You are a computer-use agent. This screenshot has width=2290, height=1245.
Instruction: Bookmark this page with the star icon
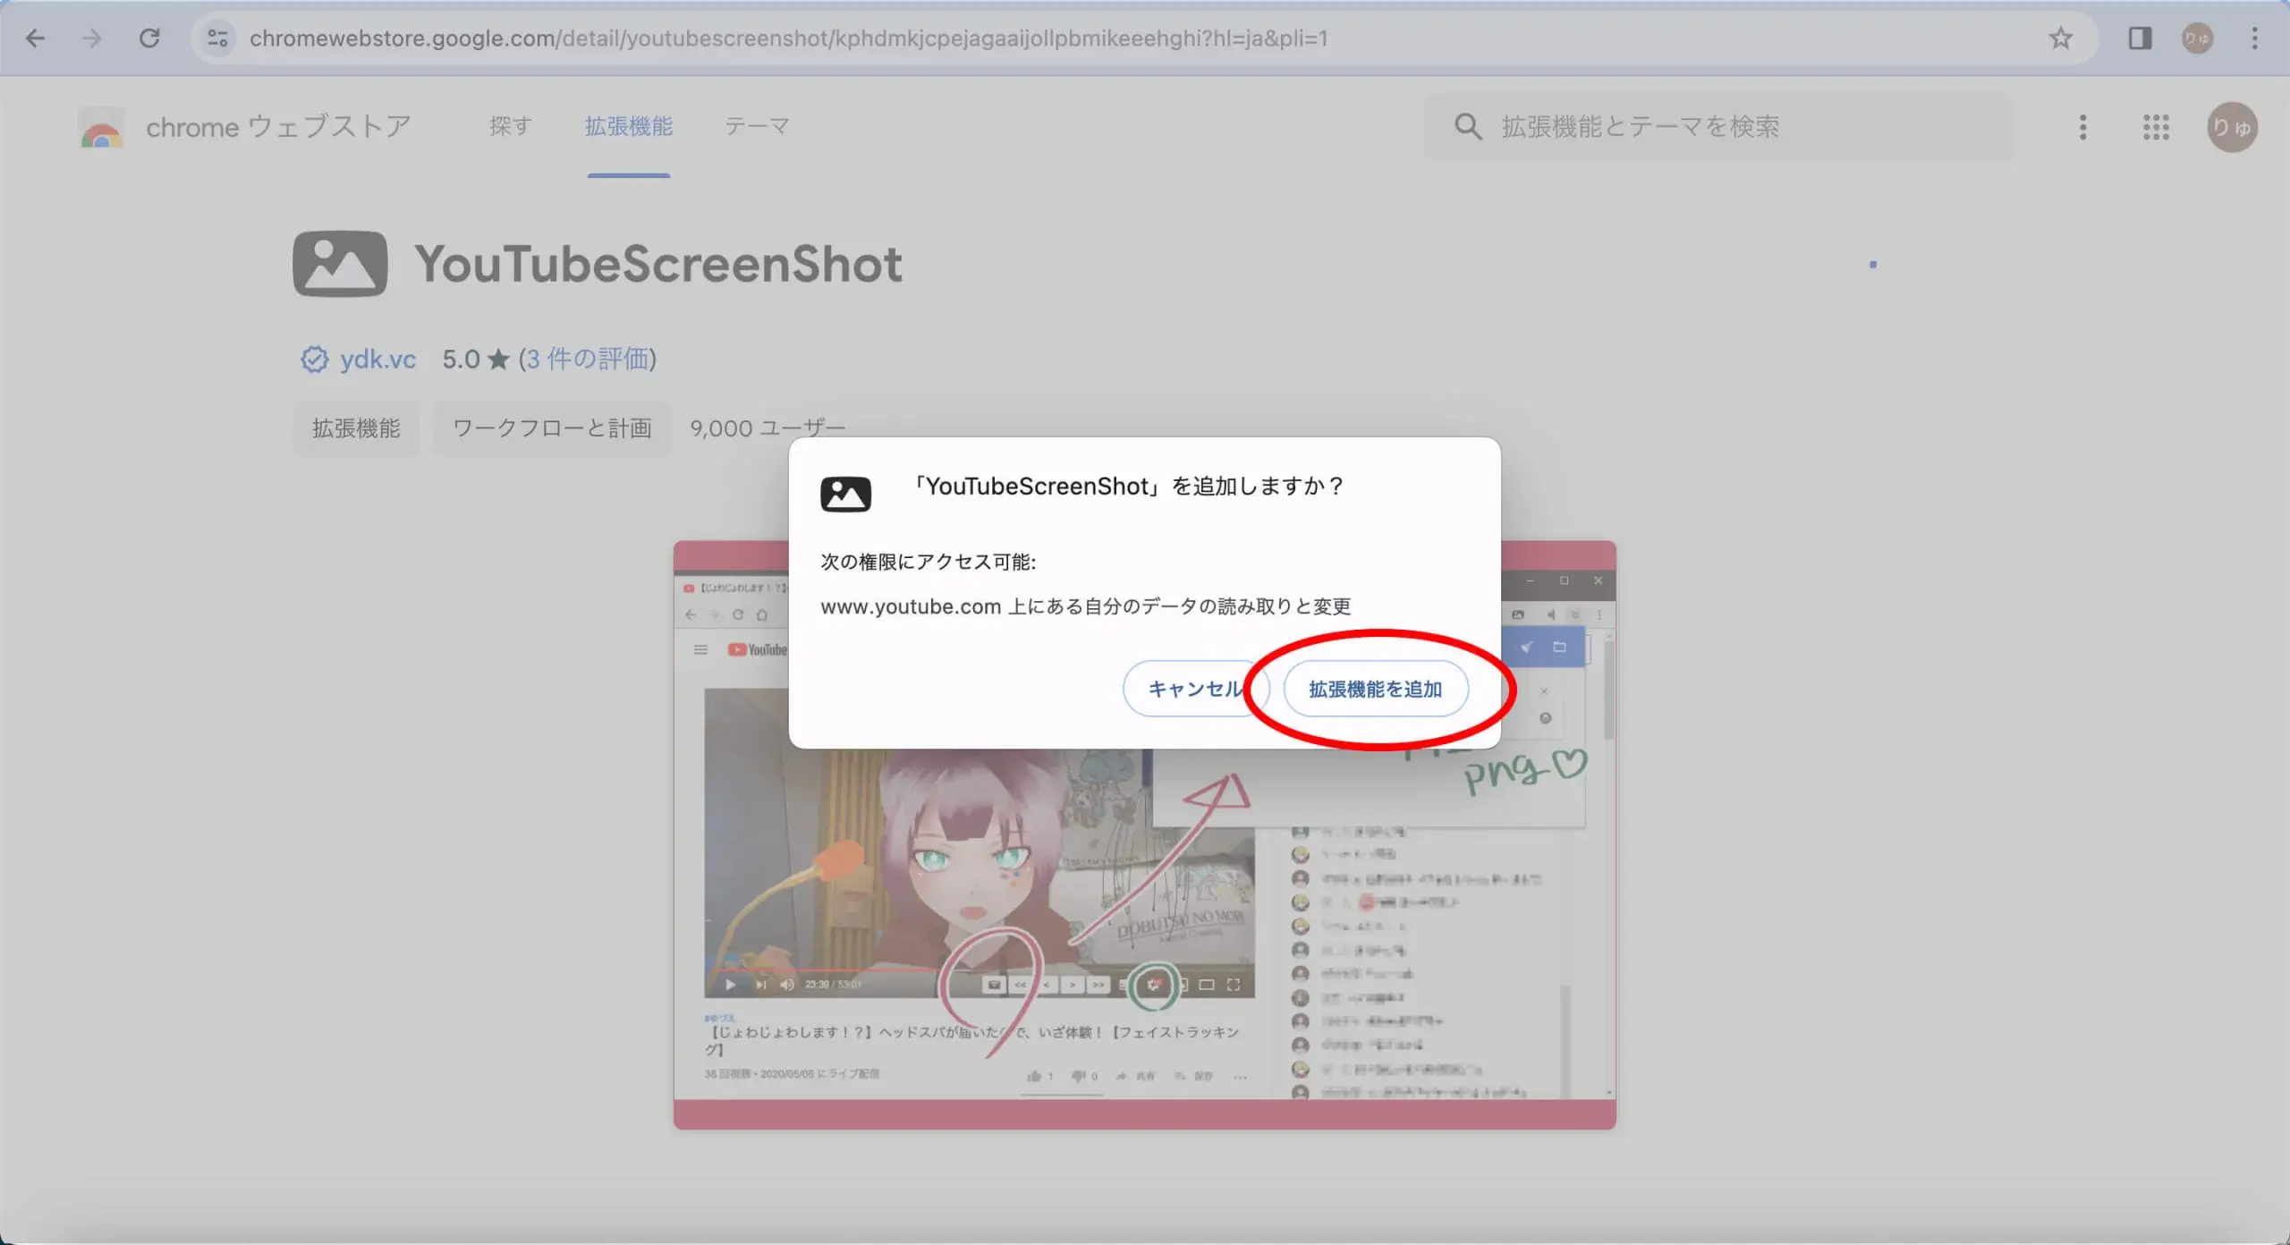point(2060,38)
